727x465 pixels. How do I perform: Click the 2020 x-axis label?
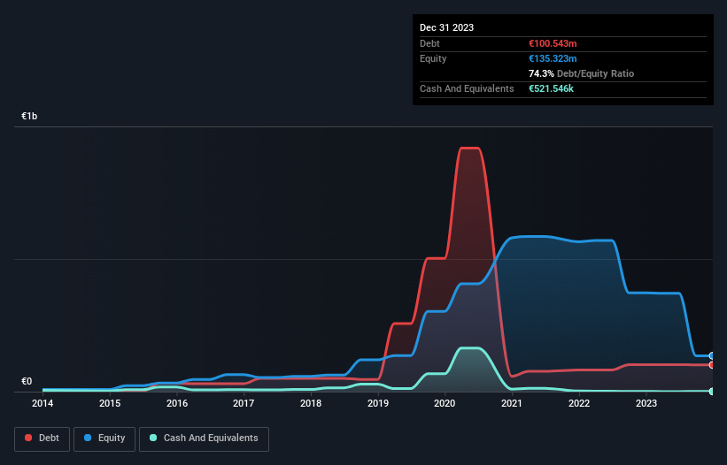(445, 403)
